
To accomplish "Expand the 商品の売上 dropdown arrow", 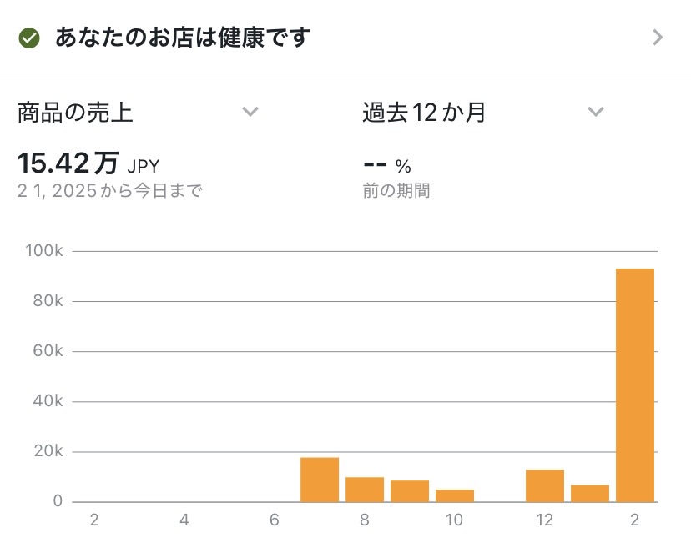I will point(250,112).
